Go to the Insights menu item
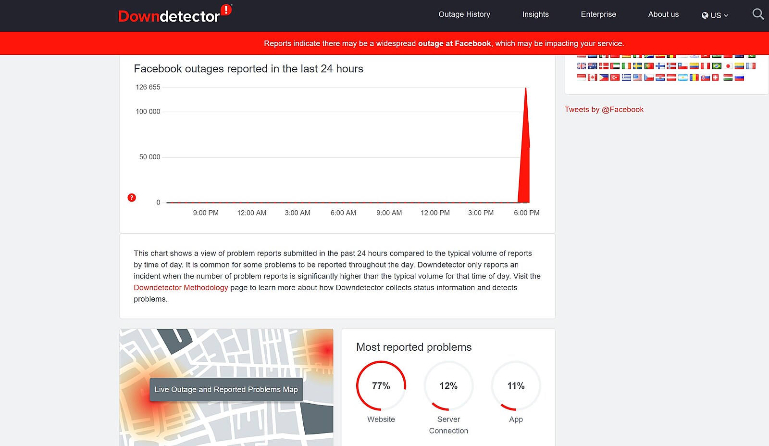Screen dimensions: 769x446 pyautogui.click(x=535, y=14)
